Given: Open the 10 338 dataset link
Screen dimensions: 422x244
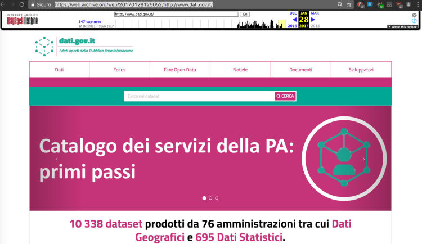Looking at the screenshot, I should [x=106, y=224].
